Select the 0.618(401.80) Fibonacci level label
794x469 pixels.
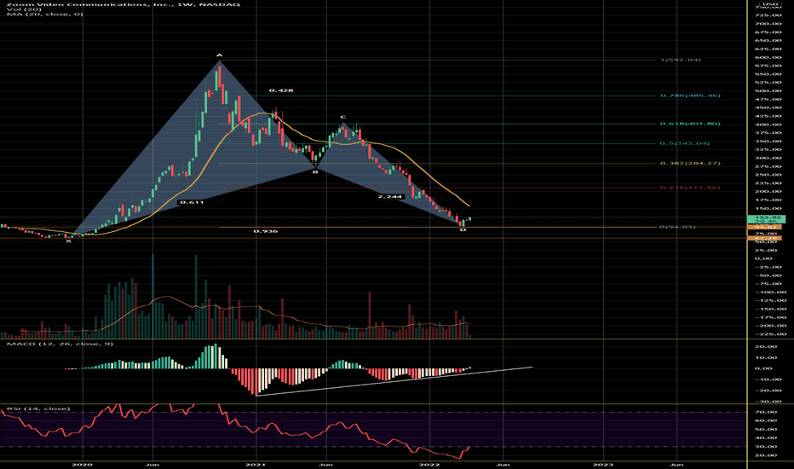[x=690, y=124]
